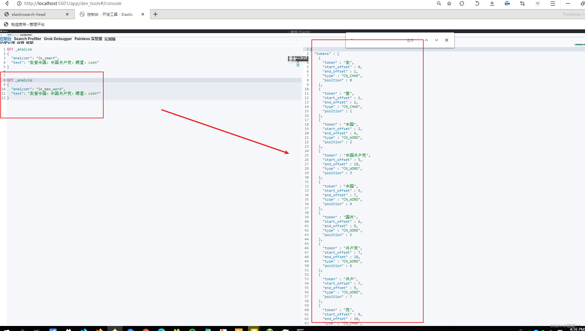Click the zoom magnifier icon in browser toolbar
Image resolution: width=585 pixels, height=331 pixels.
pyautogui.click(x=439, y=3)
